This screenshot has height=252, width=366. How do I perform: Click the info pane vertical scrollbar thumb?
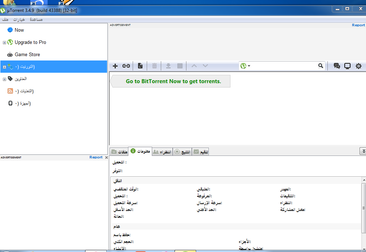pyautogui.click(x=364, y=208)
